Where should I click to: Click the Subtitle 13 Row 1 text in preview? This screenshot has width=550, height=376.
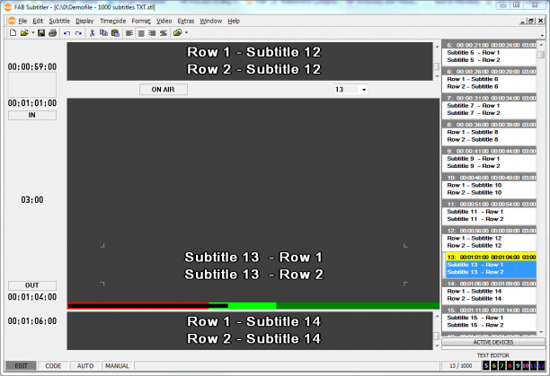point(253,258)
